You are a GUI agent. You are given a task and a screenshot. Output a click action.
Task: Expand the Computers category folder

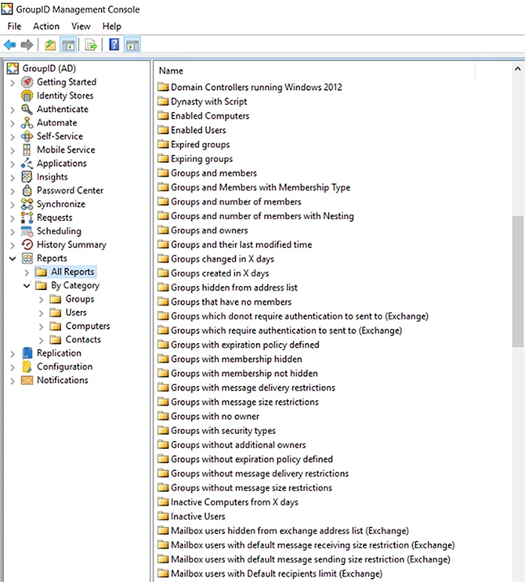[x=41, y=327]
